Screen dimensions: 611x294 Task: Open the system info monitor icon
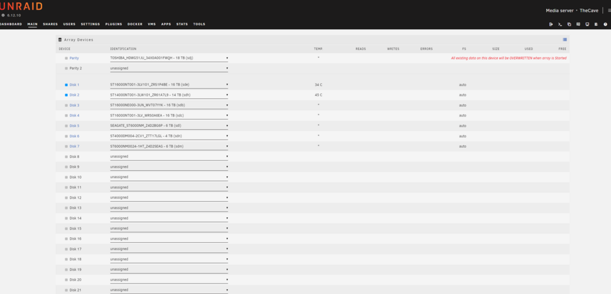(x=587, y=24)
